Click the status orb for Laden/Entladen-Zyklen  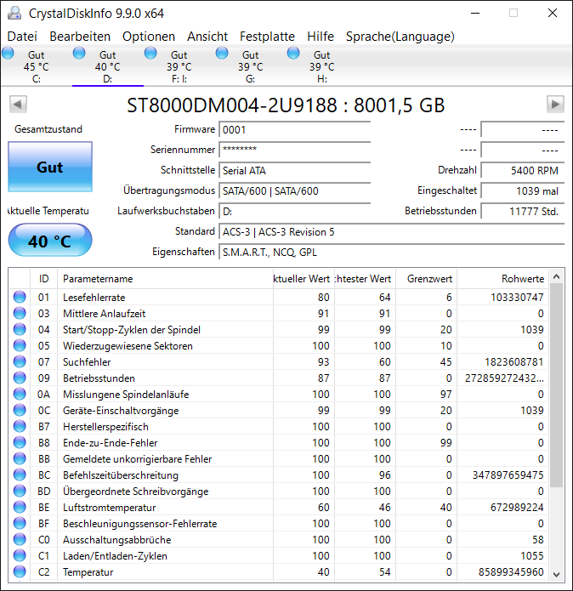pos(20,556)
